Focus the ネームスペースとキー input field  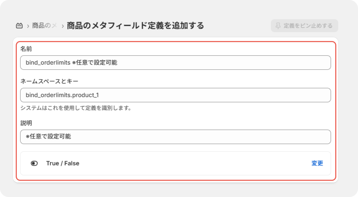175,95
